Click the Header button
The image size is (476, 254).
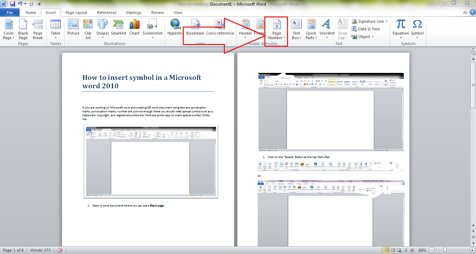(x=245, y=29)
